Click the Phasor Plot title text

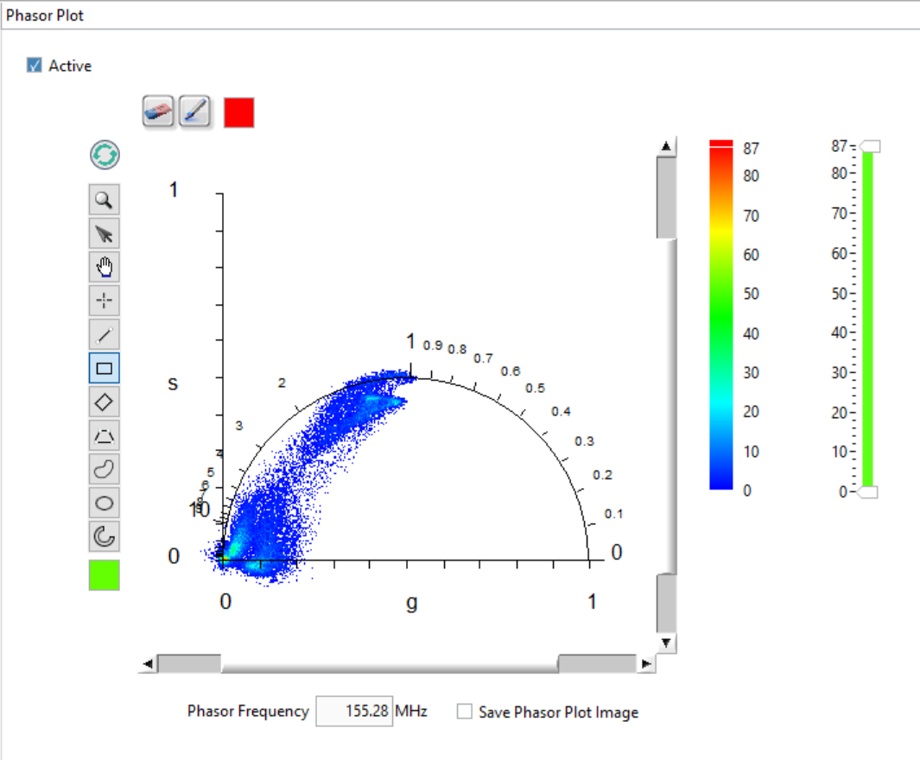45,16
